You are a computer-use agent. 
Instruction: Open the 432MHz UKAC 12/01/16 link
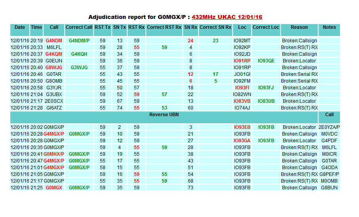click(x=227, y=17)
